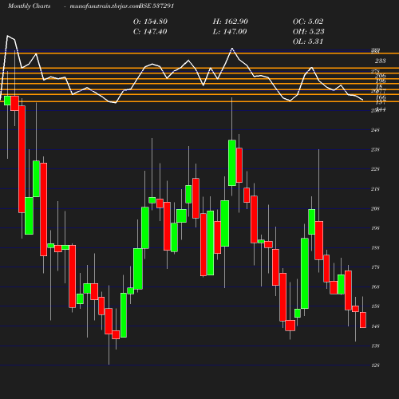This screenshot has width=399, height=399.
Task: Click the 178 price axis label
Action: [x=375, y=267]
